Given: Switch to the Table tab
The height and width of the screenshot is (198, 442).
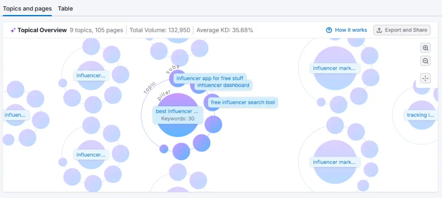Looking at the screenshot, I should pyautogui.click(x=65, y=9).
